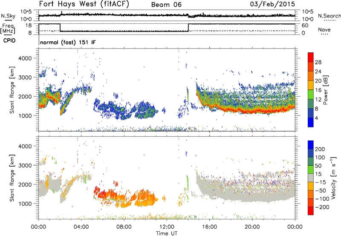
Task: Click the "Beam 06" label
Action: pos(166,5)
